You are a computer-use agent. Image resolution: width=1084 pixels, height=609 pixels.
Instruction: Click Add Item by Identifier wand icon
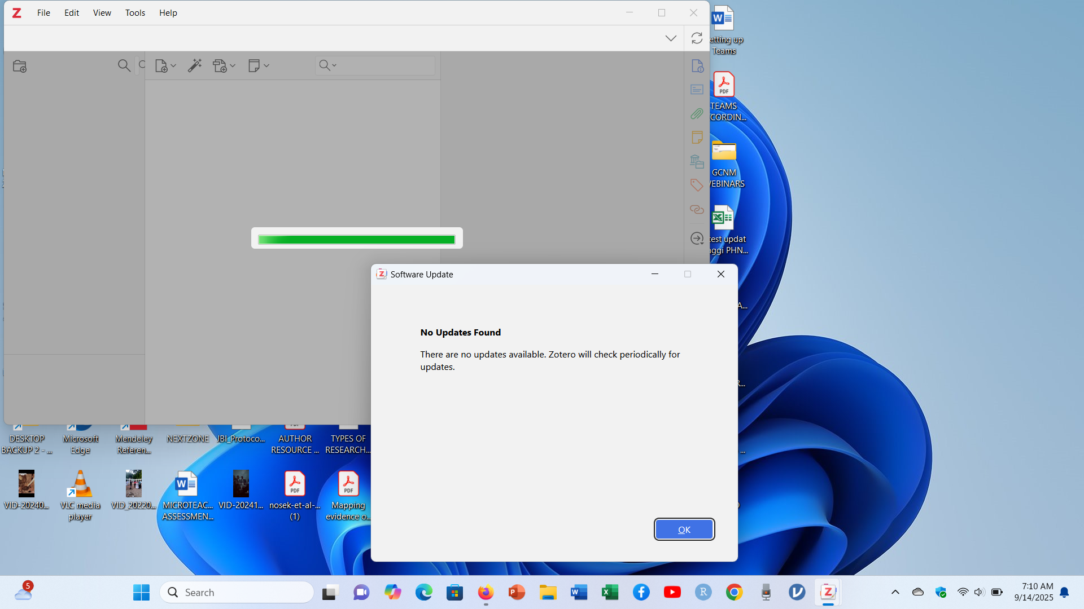point(195,65)
